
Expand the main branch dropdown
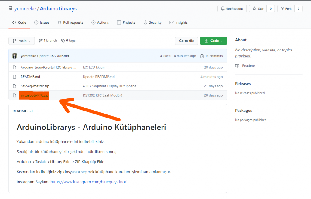(x=22, y=41)
